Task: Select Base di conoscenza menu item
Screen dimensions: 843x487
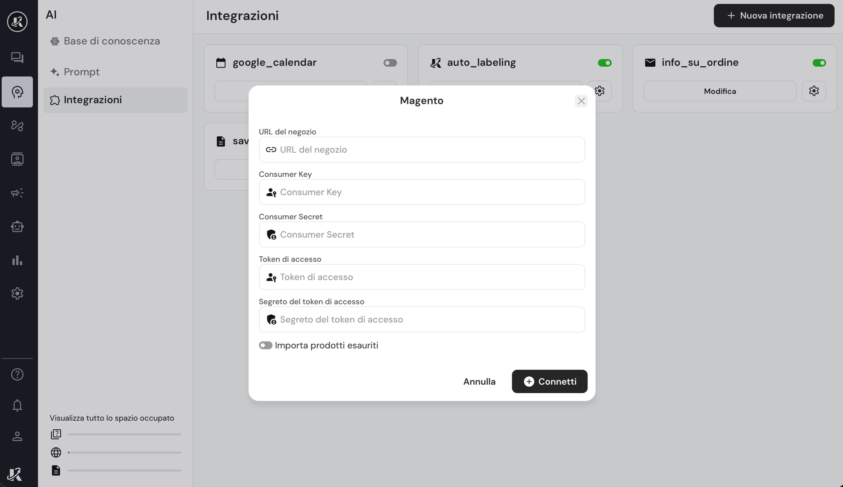Action: click(112, 41)
